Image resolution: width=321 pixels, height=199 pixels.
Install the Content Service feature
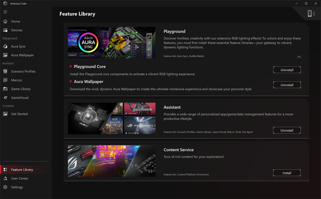[287, 173]
